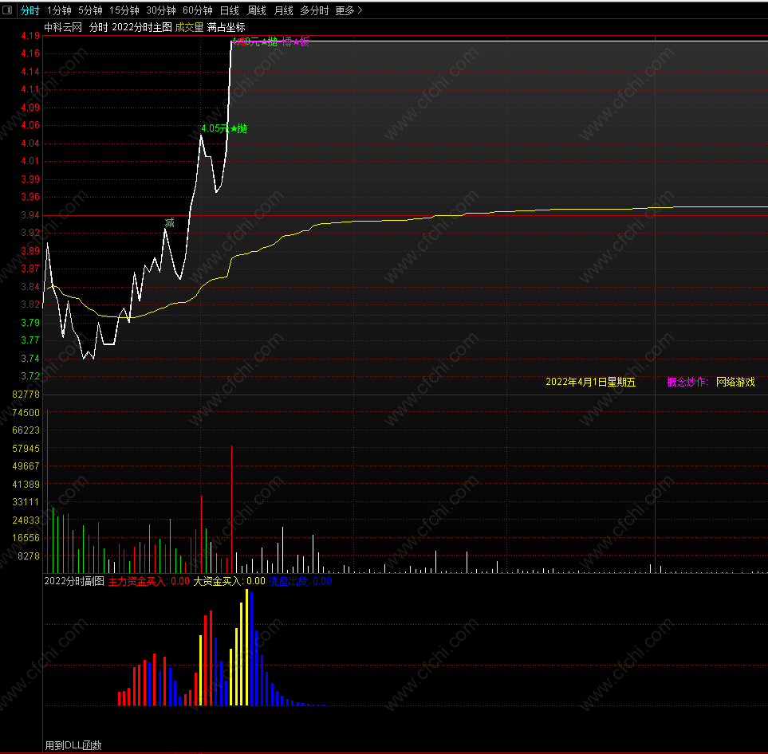Click the 概念炒作: label
The width and height of the screenshot is (768, 754).
(687, 382)
